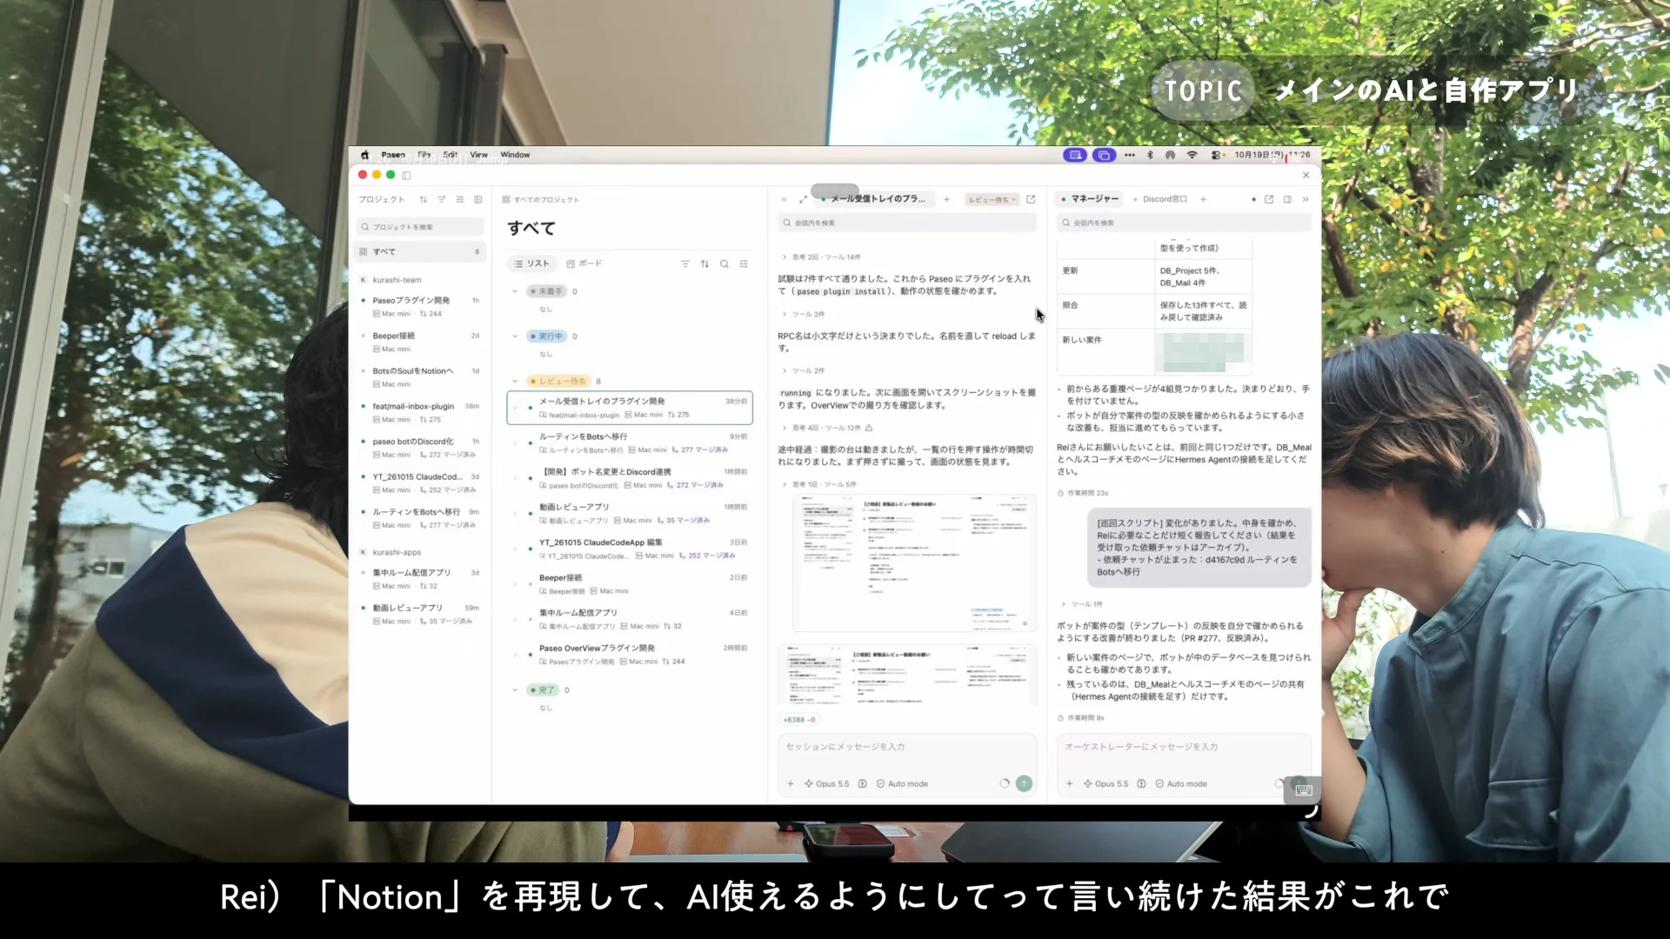Switch to ボード view

coord(584,264)
